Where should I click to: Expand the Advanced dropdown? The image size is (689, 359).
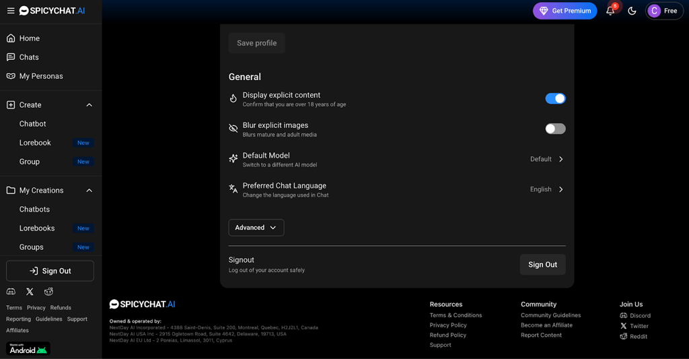click(x=256, y=228)
